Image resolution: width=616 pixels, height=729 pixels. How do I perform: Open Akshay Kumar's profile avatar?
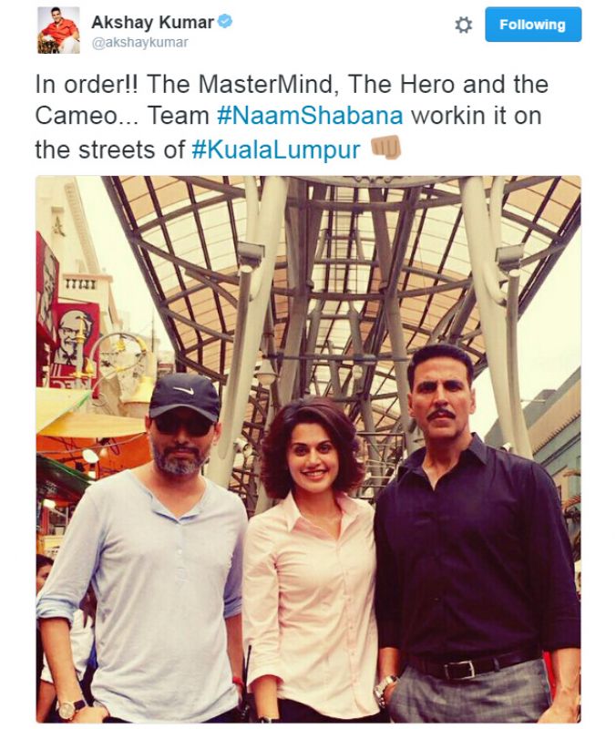(x=58, y=30)
